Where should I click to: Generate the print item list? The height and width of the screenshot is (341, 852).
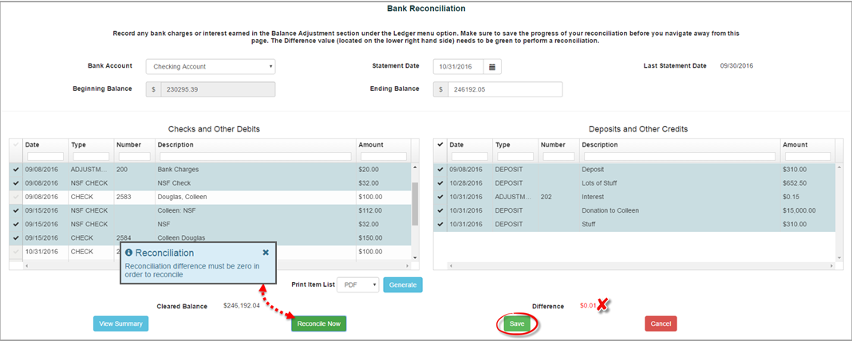click(403, 285)
